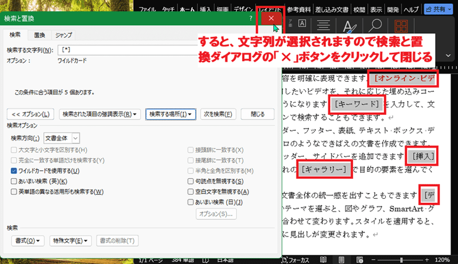Toggle 完全に一致する単語だけを検索する(Y) checkbox
The height and width of the screenshot is (264, 458).
tap(14, 161)
